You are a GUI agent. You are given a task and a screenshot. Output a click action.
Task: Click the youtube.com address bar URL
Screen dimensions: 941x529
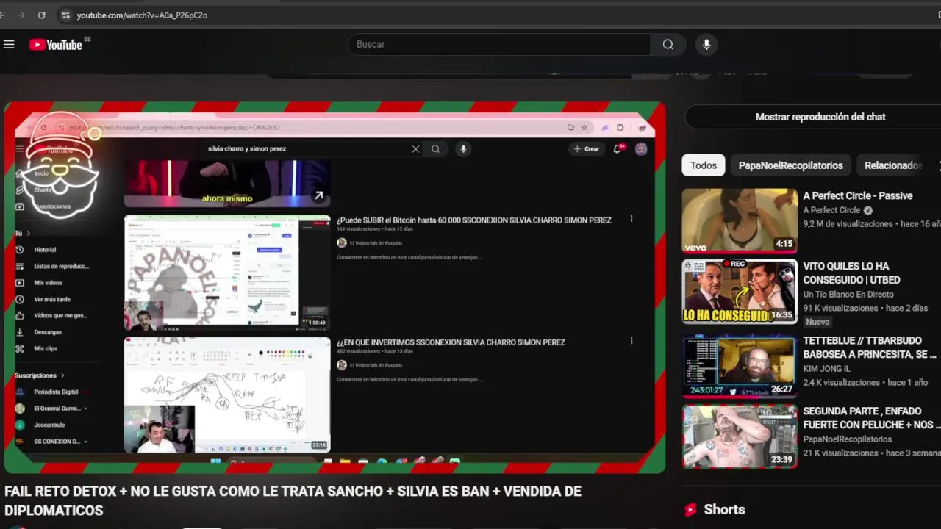point(142,15)
